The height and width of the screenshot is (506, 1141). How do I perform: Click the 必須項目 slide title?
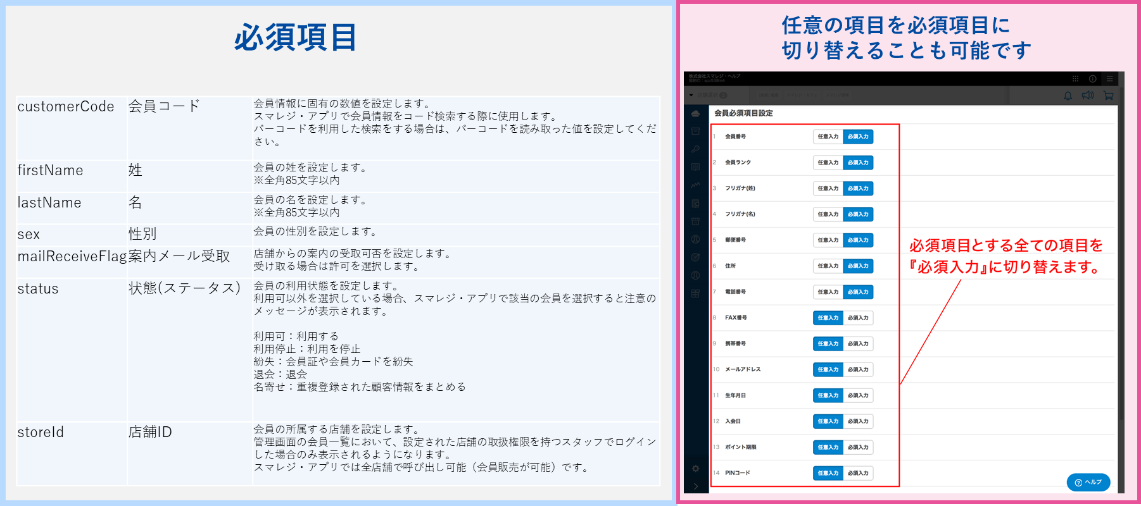[x=296, y=37]
